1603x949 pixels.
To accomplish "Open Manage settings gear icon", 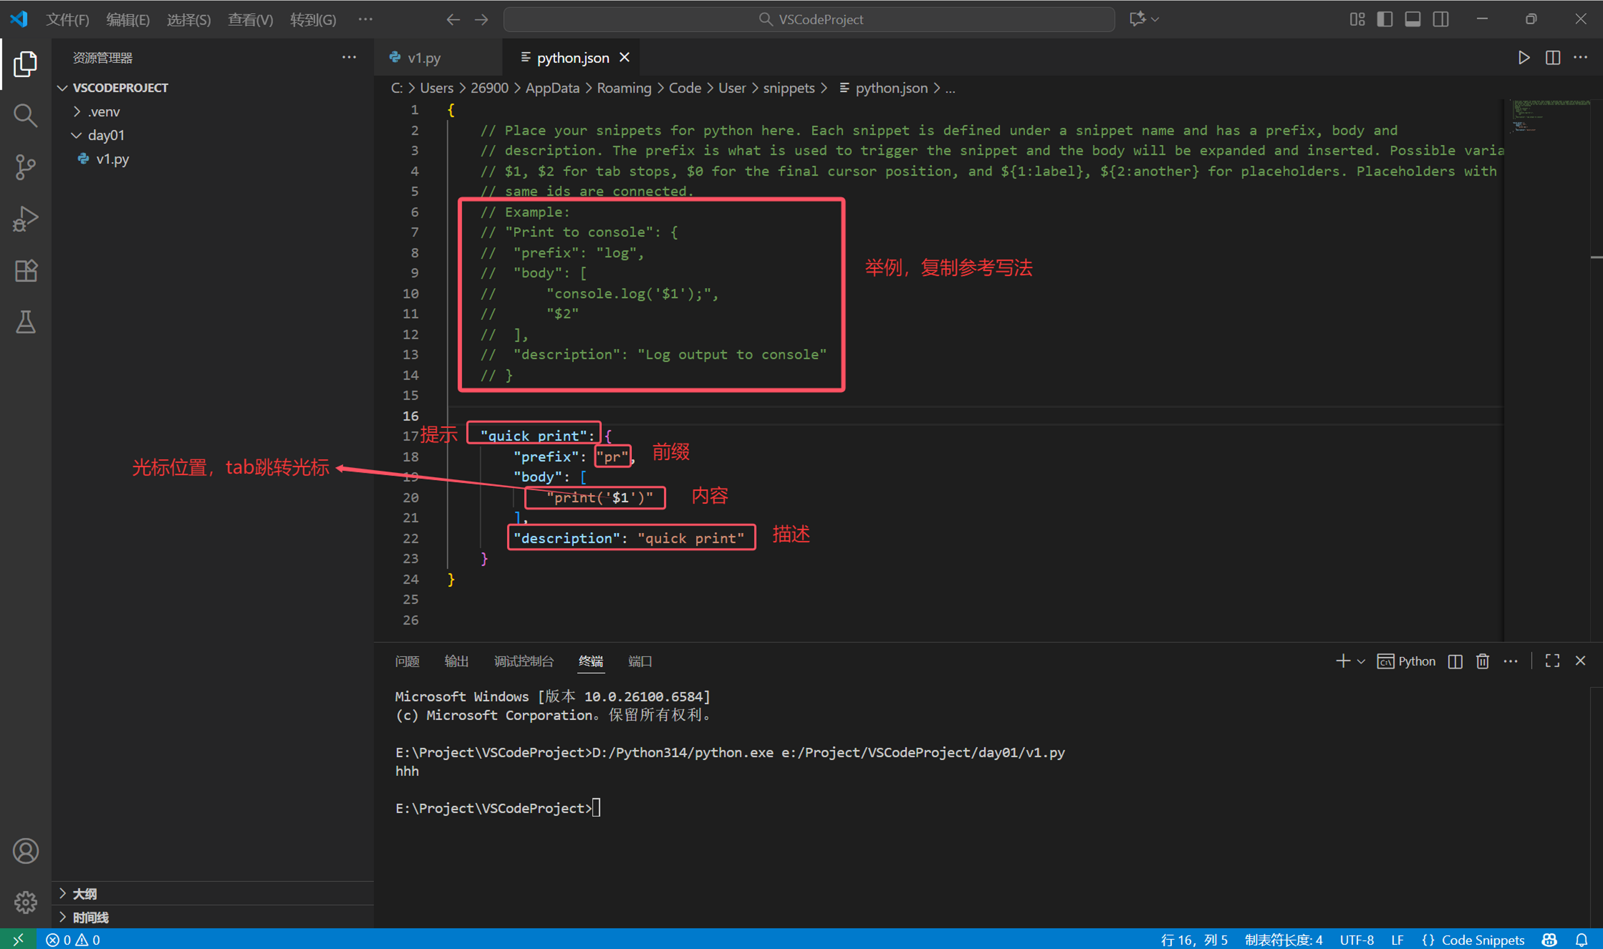I will 26,902.
